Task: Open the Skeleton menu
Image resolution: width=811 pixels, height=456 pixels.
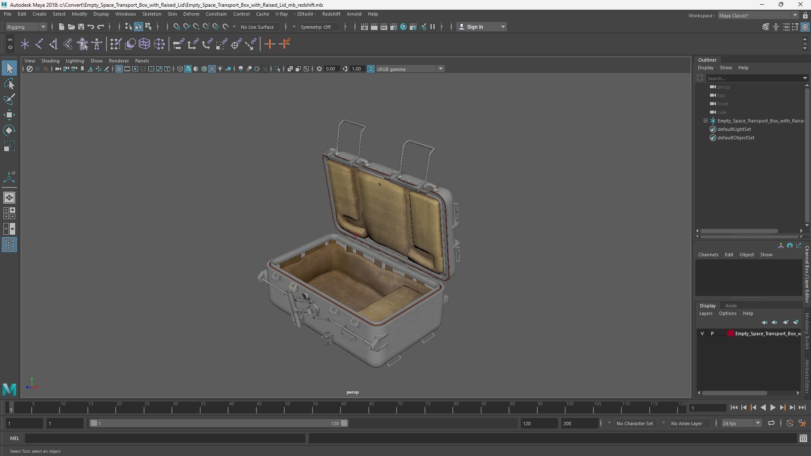Action: [x=152, y=14]
